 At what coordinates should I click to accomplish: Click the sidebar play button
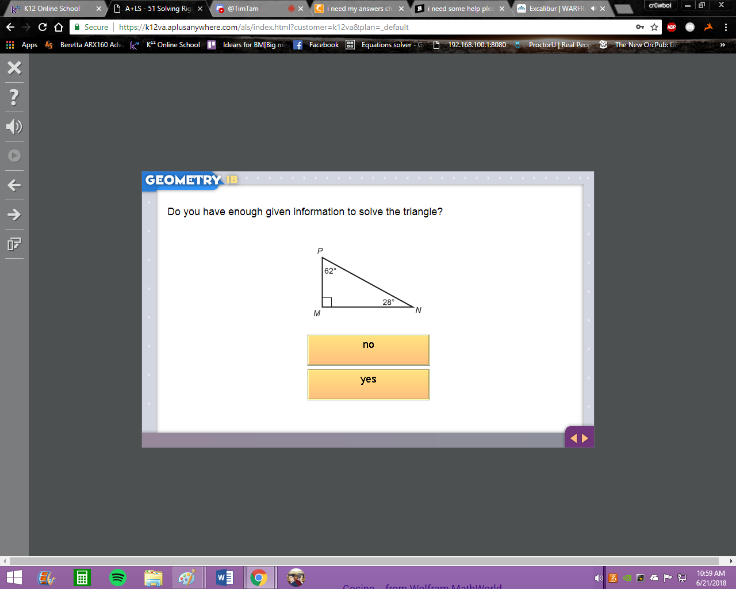click(14, 156)
